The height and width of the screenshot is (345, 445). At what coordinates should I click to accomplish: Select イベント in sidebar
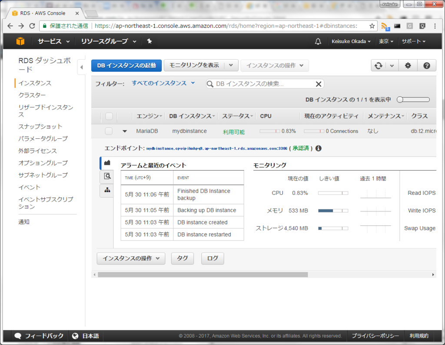click(x=29, y=187)
